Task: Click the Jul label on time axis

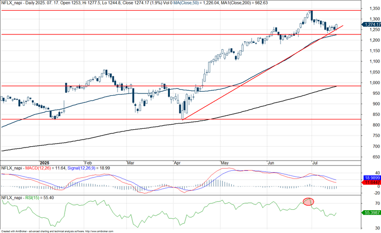Action: click(x=315, y=163)
